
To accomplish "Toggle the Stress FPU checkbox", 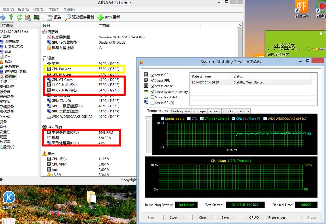I will click(x=152, y=80).
